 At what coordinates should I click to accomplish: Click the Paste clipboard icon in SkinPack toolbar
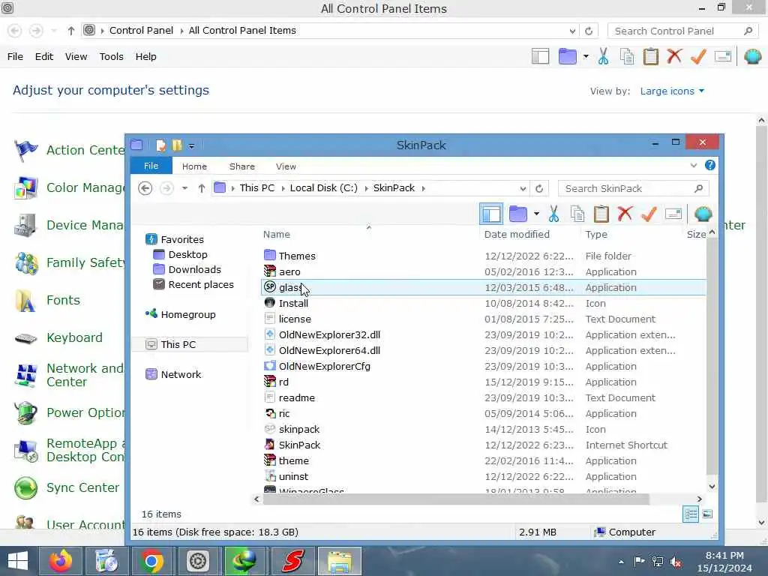point(601,214)
